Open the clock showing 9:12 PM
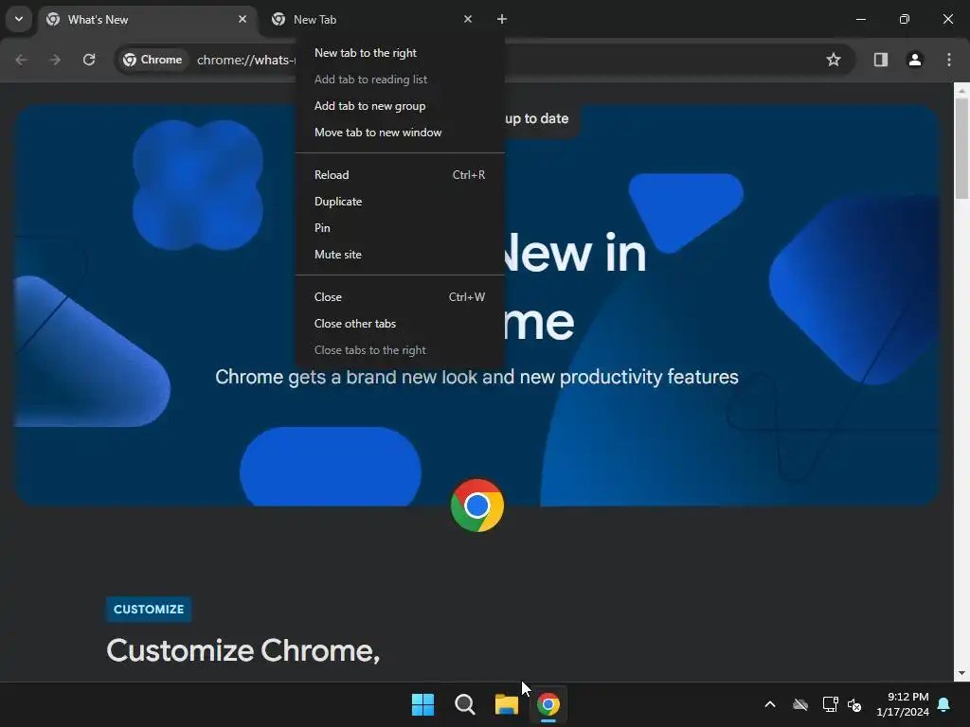The width and height of the screenshot is (970, 727). click(903, 704)
